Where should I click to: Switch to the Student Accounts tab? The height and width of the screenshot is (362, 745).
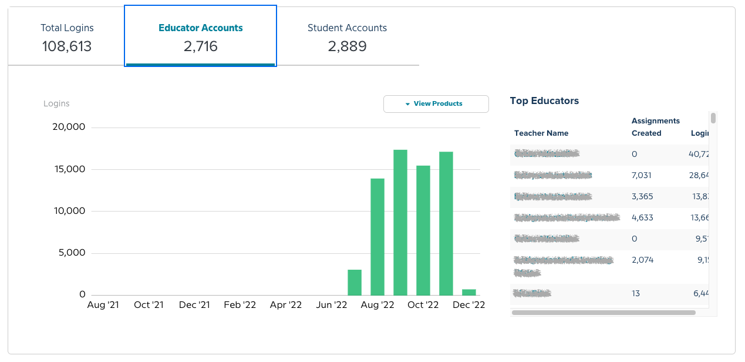347,36
